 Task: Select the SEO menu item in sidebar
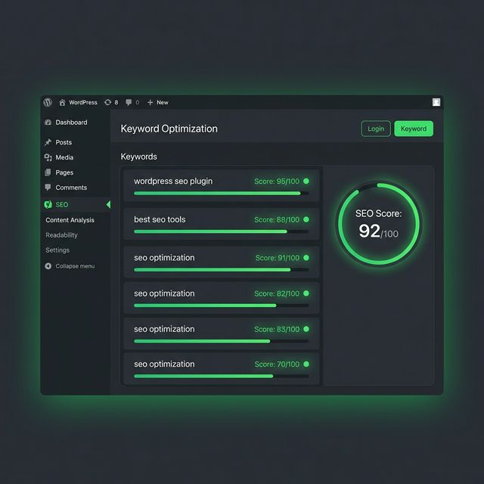tap(62, 205)
